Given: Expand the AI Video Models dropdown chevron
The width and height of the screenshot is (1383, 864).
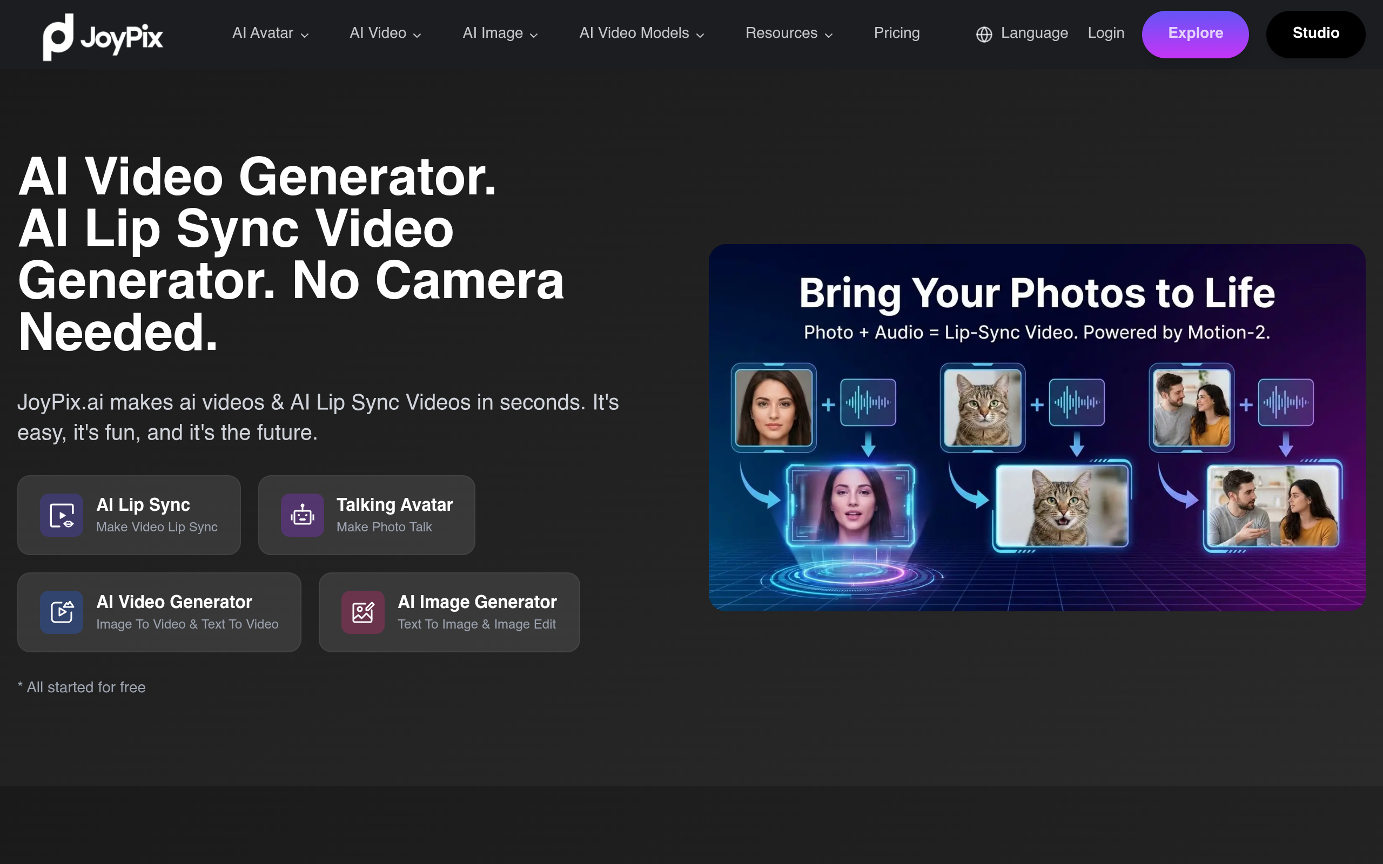Looking at the screenshot, I should [700, 36].
